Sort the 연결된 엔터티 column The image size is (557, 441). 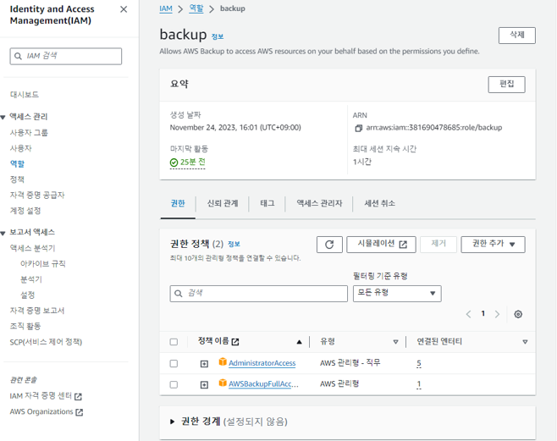(525, 342)
